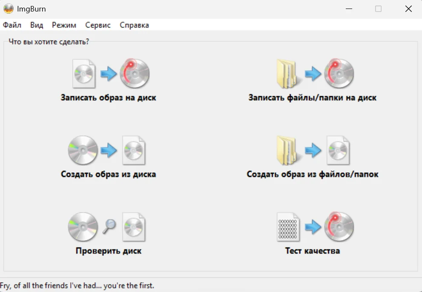Select the 'Проверить диск' label

coord(109,251)
